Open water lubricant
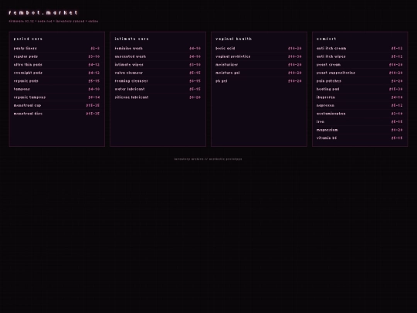 (x=158, y=89)
